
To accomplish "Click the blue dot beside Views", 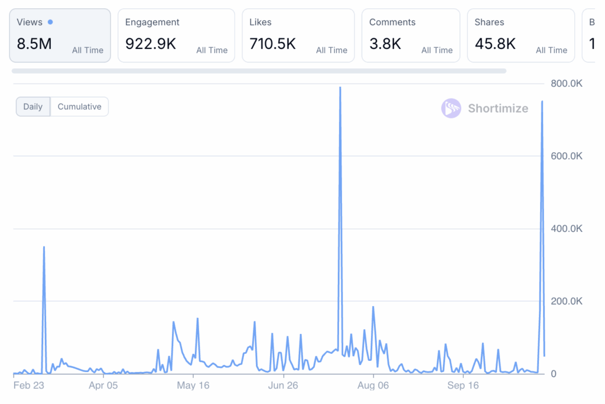I will [50, 22].
